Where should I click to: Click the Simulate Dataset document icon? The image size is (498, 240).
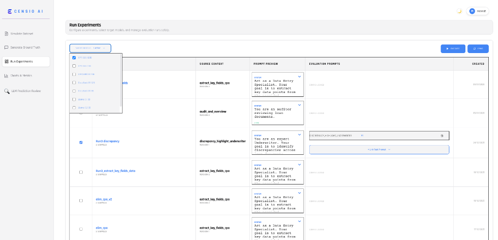[6, 34]
